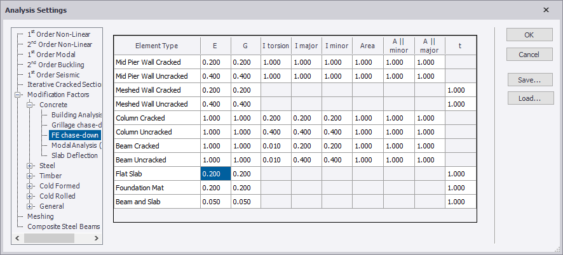Close the Analysis Settings dialog
563x255 pixels.
(546, 10)
